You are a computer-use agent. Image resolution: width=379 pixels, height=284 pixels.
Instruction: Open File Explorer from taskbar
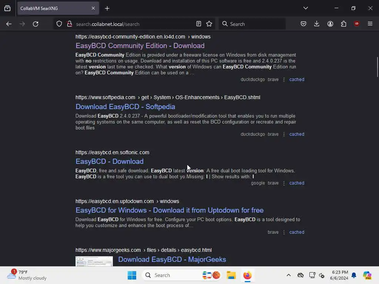pyautogui.click(x=231, y=275)
